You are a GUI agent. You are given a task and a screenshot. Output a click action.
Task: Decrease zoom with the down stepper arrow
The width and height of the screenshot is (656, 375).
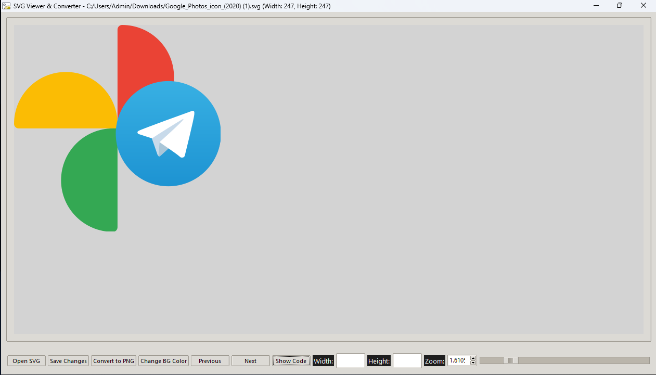click(473, 363)
